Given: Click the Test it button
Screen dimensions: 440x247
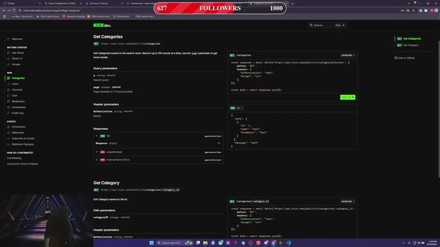Looking at the screenshot, I should pyautogui.click(x=348, y=97).
